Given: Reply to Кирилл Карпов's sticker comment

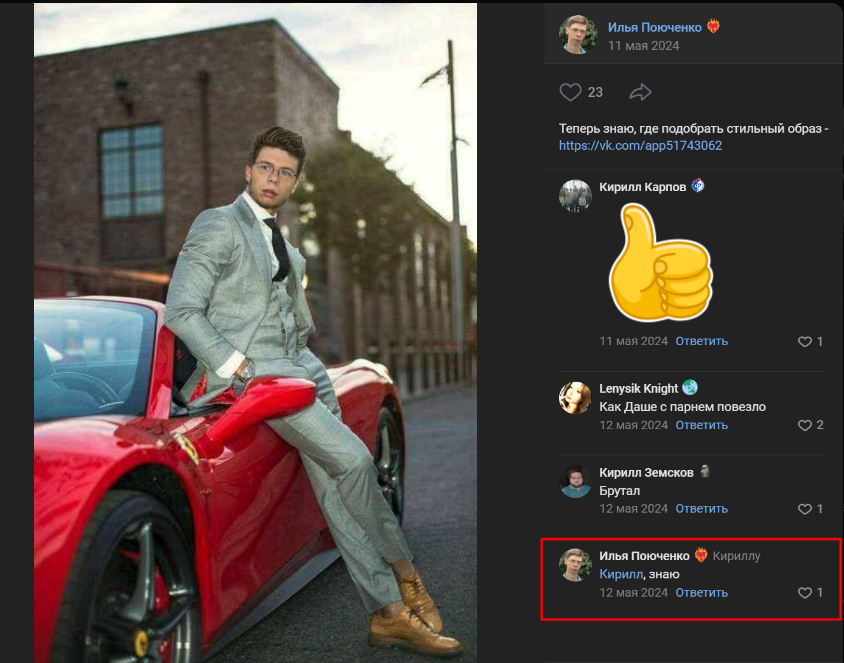Looking at the screenshot, I should click(702, 342).
